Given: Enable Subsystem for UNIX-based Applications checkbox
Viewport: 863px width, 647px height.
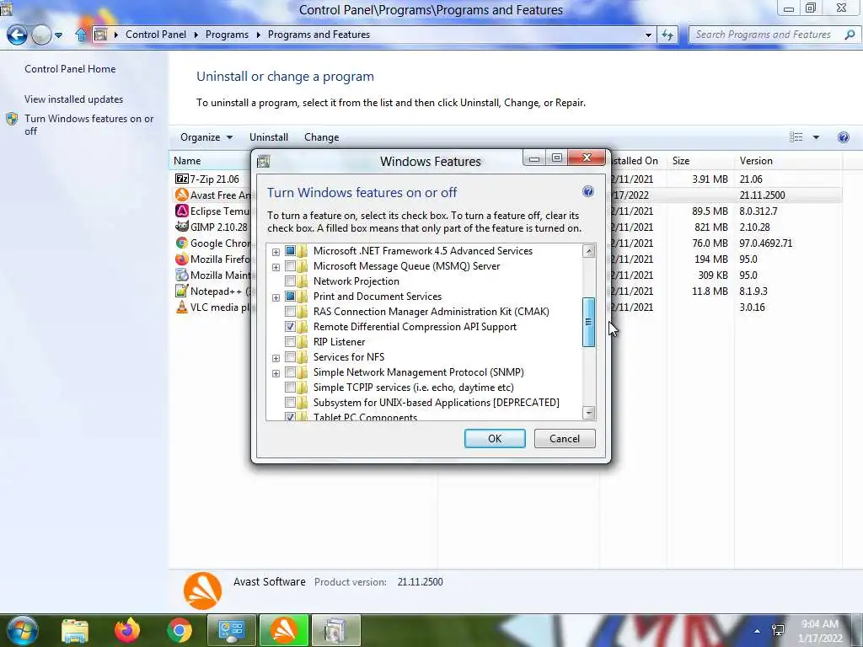Looking at the screenshot, I should tap(290, 402).
